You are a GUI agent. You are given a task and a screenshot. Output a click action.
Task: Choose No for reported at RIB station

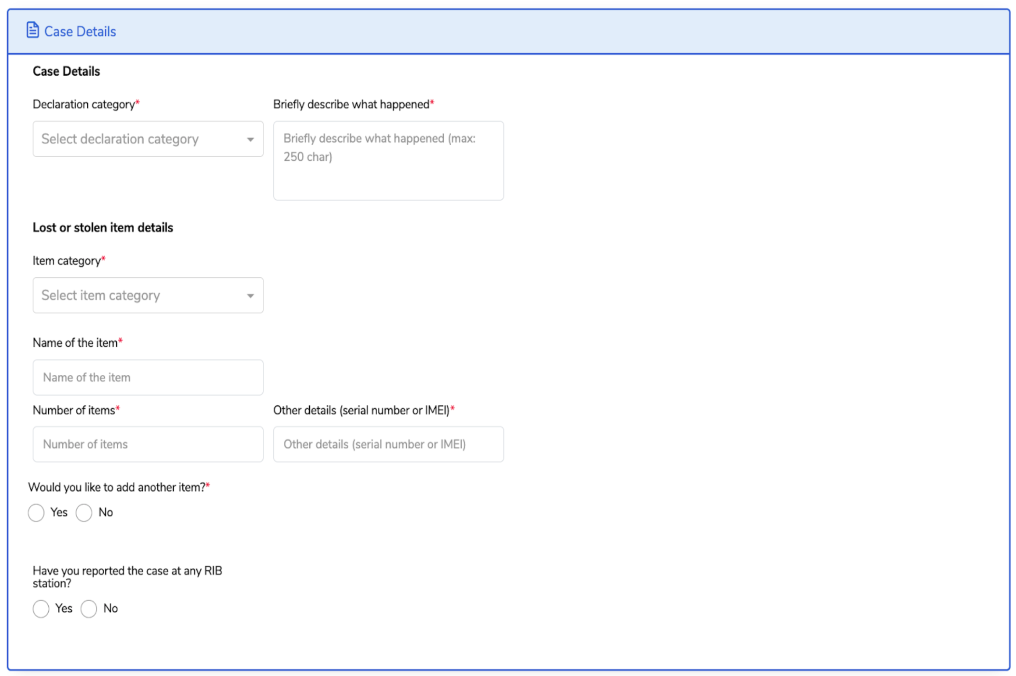[89, 609]
